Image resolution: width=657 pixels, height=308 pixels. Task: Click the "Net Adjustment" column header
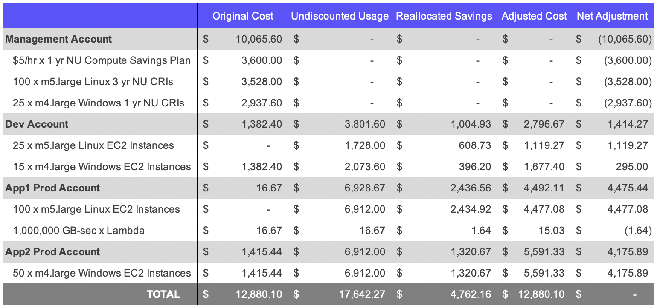click(x=612, y=17)
